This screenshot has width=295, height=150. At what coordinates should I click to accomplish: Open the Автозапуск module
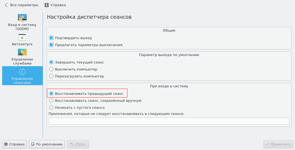22,40
